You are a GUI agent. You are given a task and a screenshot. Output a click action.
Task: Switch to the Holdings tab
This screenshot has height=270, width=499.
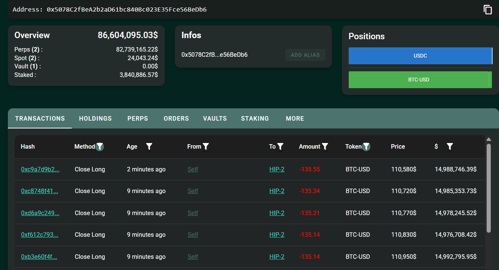(x=95, y=118)
